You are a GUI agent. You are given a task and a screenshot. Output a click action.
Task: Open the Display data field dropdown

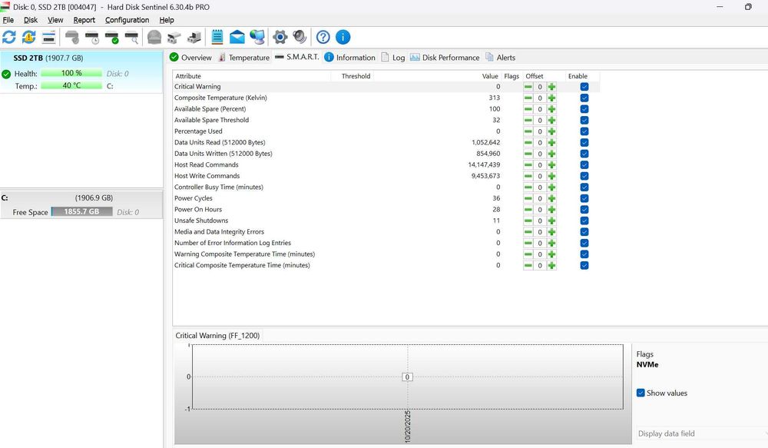tap(701, 433)
